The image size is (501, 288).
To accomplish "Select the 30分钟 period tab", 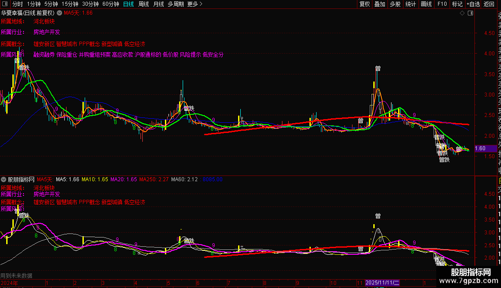I will (x=90, y=4).
